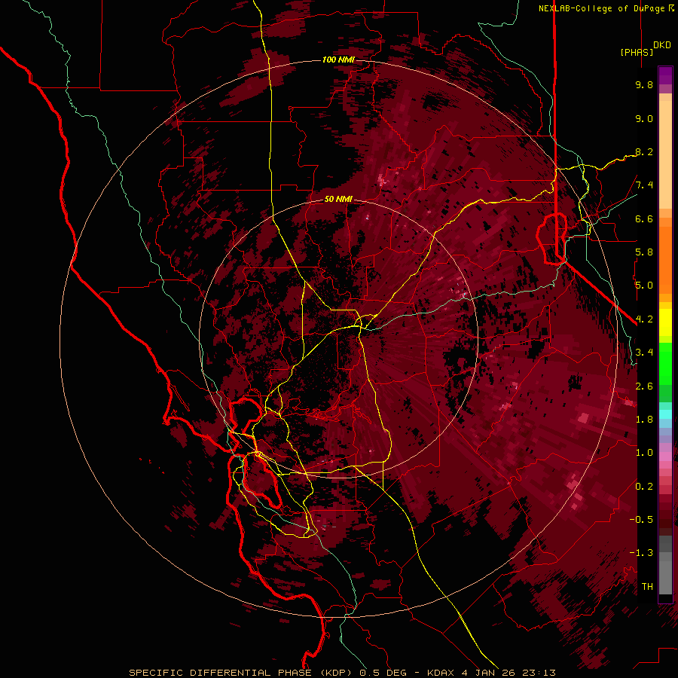The height and width of the screenshot is (678, 678).
Task: Click the "[PHAS]" units label
Action: click(x=637, y=52)
